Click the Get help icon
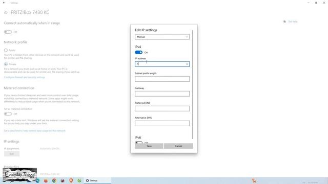328x184 pixels. coord(284,21)
